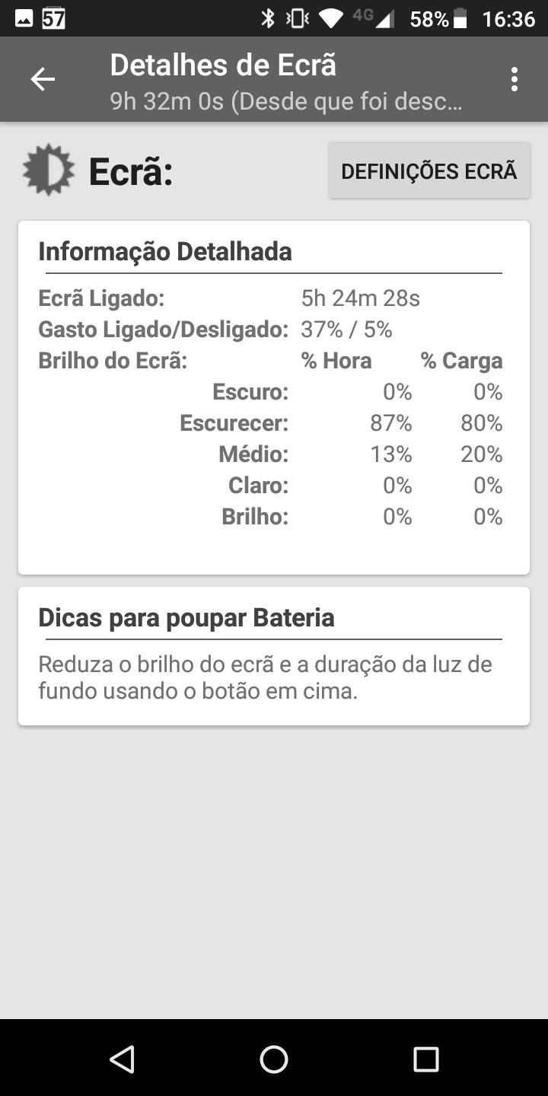Image resolution: width=548 pixels, height=1096 pixels.
Task: Tap the Android back navigation button
Action: (x=122, y=1059)
